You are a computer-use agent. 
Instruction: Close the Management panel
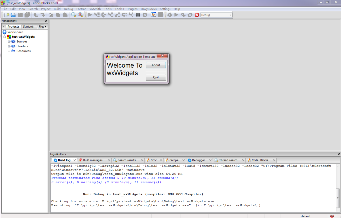(x=46, y=21)
